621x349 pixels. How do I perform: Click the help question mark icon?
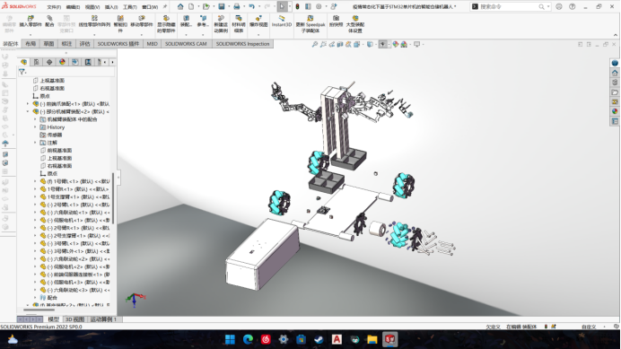(572, 7)
